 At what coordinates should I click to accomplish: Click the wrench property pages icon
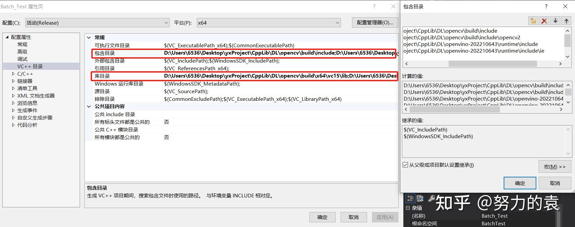coord(431,199)
